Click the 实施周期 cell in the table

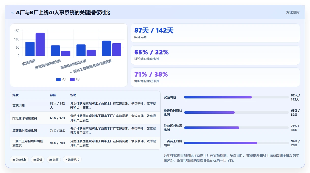(29, 105)
